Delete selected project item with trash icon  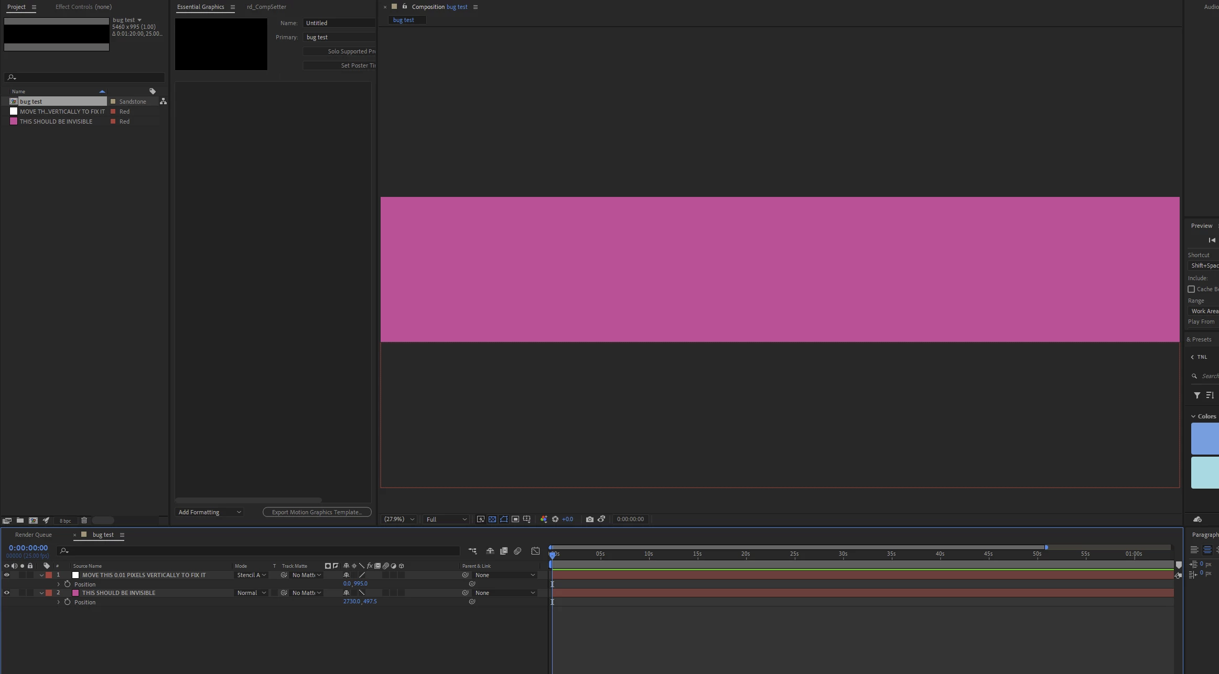(x=84, y=520)
